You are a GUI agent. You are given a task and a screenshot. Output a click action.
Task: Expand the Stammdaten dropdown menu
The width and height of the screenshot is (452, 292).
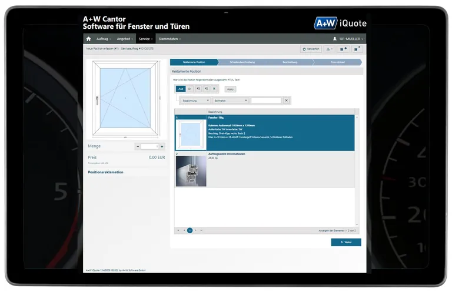(169, 39)
